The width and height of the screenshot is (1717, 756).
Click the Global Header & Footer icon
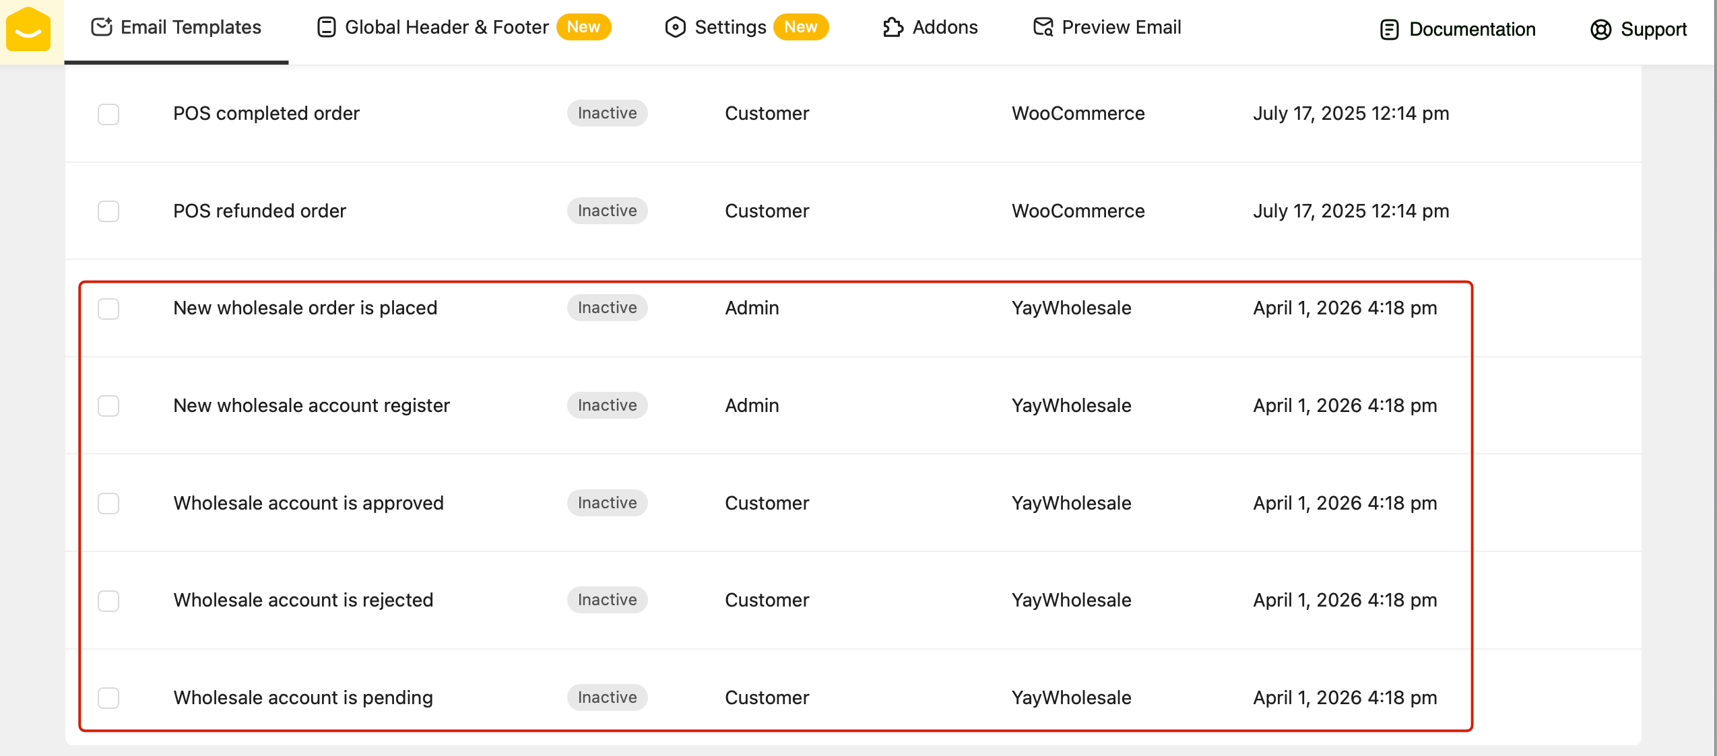[326, 27]
